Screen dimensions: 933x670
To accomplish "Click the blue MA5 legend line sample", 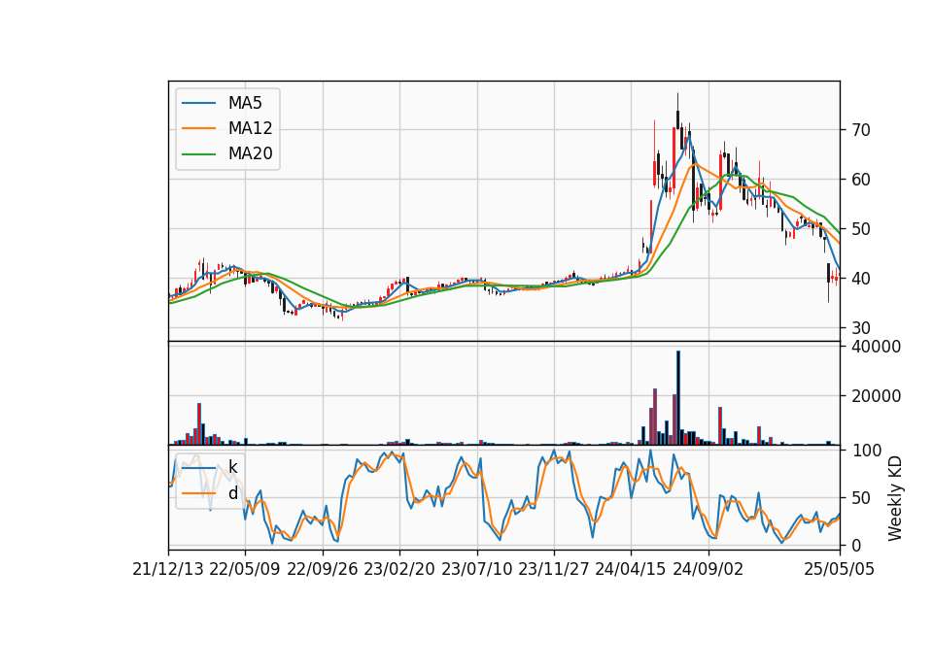I will 198,103.
